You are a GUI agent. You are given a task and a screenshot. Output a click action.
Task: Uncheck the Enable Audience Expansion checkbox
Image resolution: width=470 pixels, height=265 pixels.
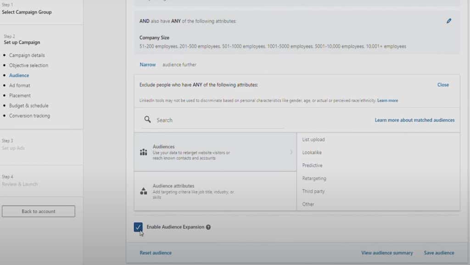coord(138,227)
